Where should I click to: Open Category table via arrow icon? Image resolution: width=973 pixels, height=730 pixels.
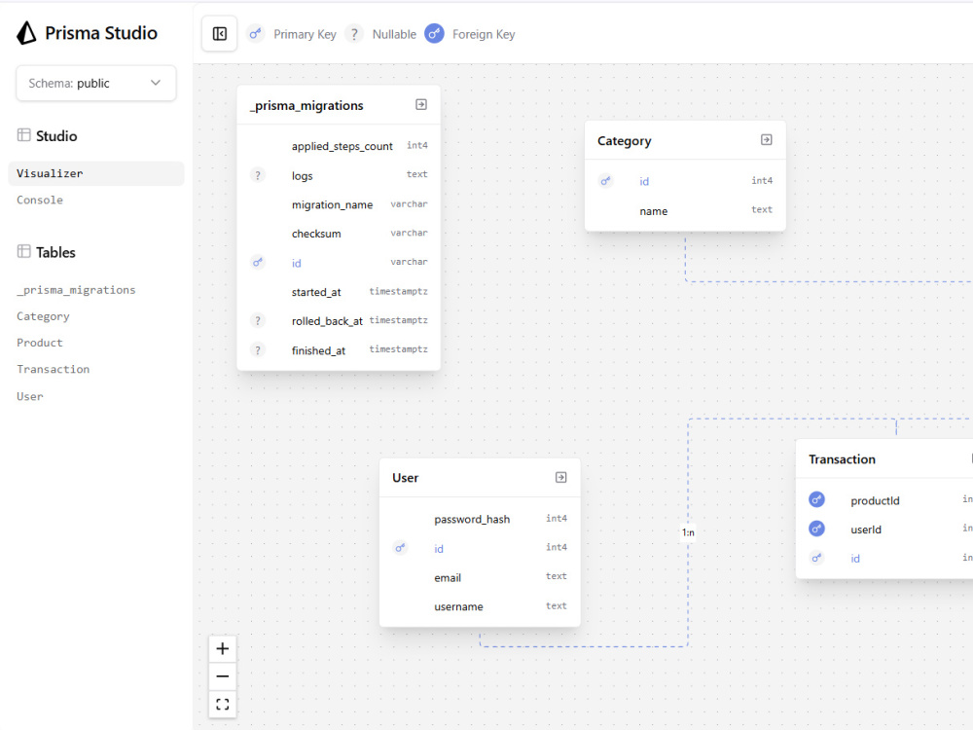click(767, 139)
